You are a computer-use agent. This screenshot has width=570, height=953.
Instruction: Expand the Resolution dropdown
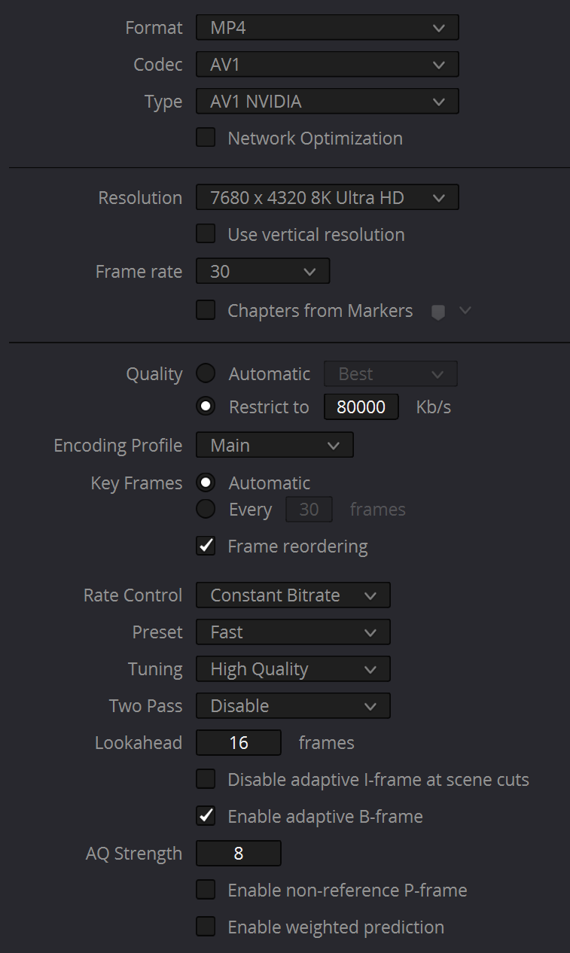[327, 198]
